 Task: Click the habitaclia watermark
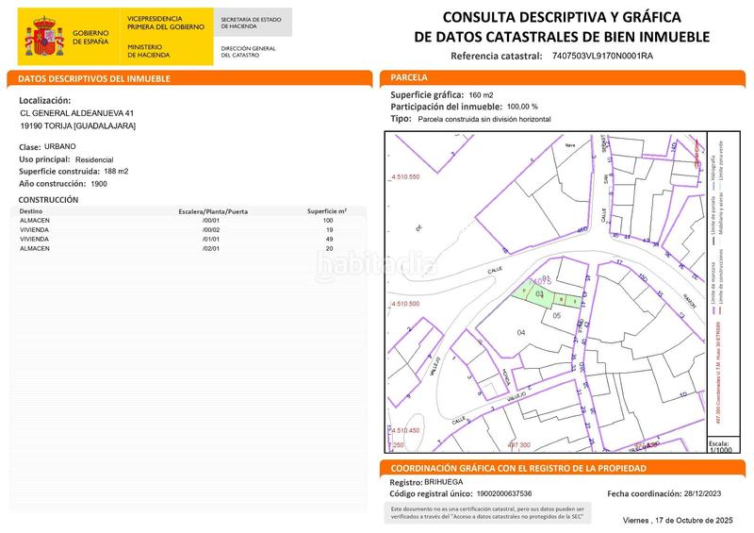point(378,264)
